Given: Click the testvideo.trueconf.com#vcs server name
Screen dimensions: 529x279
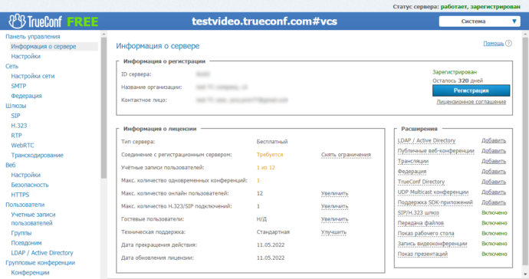Looking at the screenshot, I should point(264,21).
